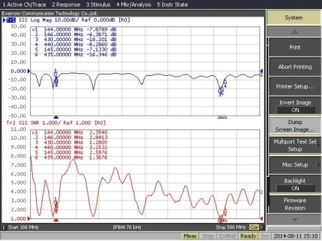Click the red marker triangle below SWR trace
The height and width of the screenshot is (241, 322).
[x=56, y=220]
